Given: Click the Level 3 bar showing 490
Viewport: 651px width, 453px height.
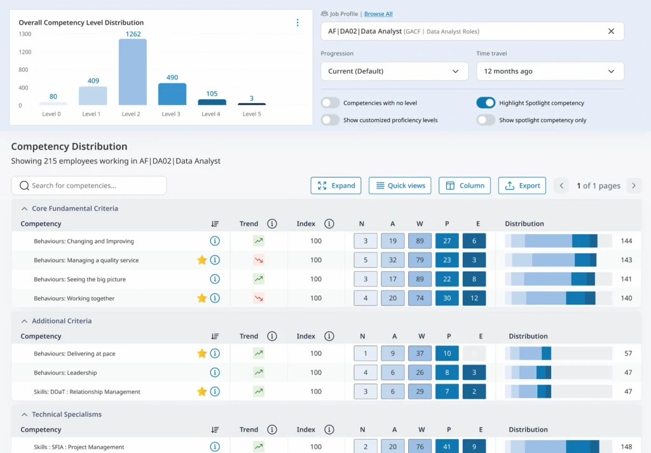Looking at the screenshot, I should 172,94.
